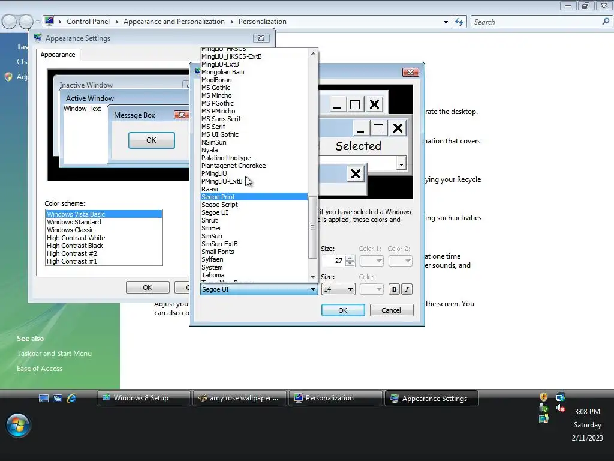Pick Palatino Linotype font

(254, 158)
